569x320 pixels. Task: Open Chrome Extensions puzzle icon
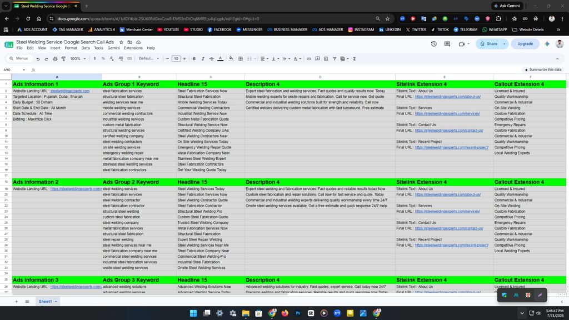point(498,18)
